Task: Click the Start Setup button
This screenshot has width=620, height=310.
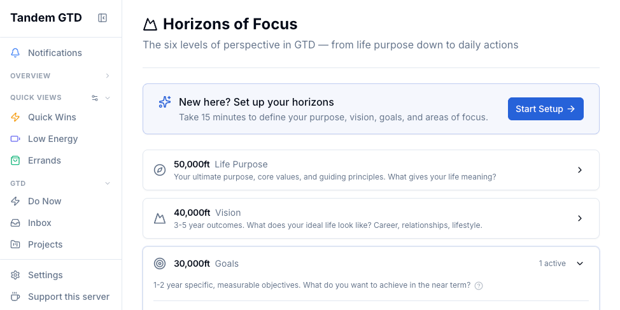Action: pyautogui.click(x=545, y=109)
